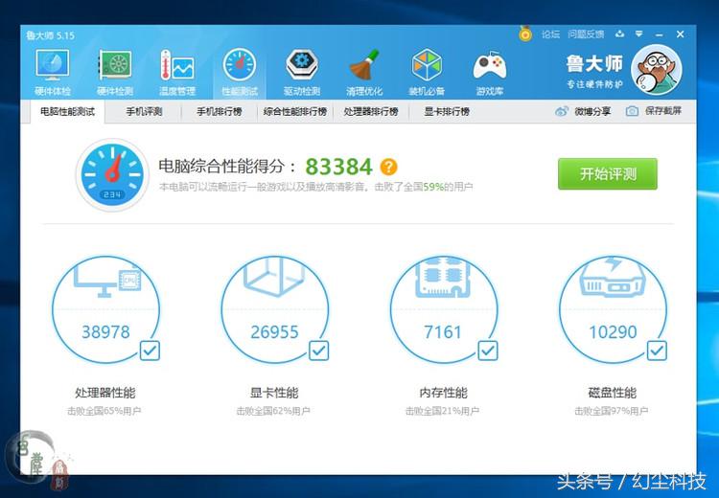719x498 pixels.
Task: Click the Weibo logo icon
Action: pos(562,111)
